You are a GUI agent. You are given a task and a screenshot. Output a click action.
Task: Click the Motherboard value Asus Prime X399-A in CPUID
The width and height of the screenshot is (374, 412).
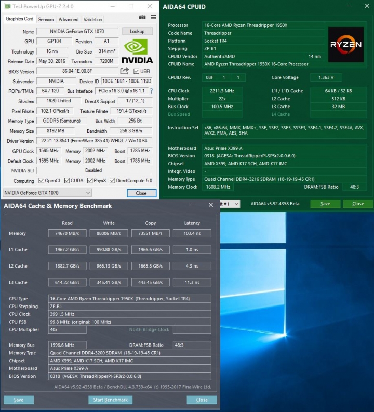click(x=285, y=148)
